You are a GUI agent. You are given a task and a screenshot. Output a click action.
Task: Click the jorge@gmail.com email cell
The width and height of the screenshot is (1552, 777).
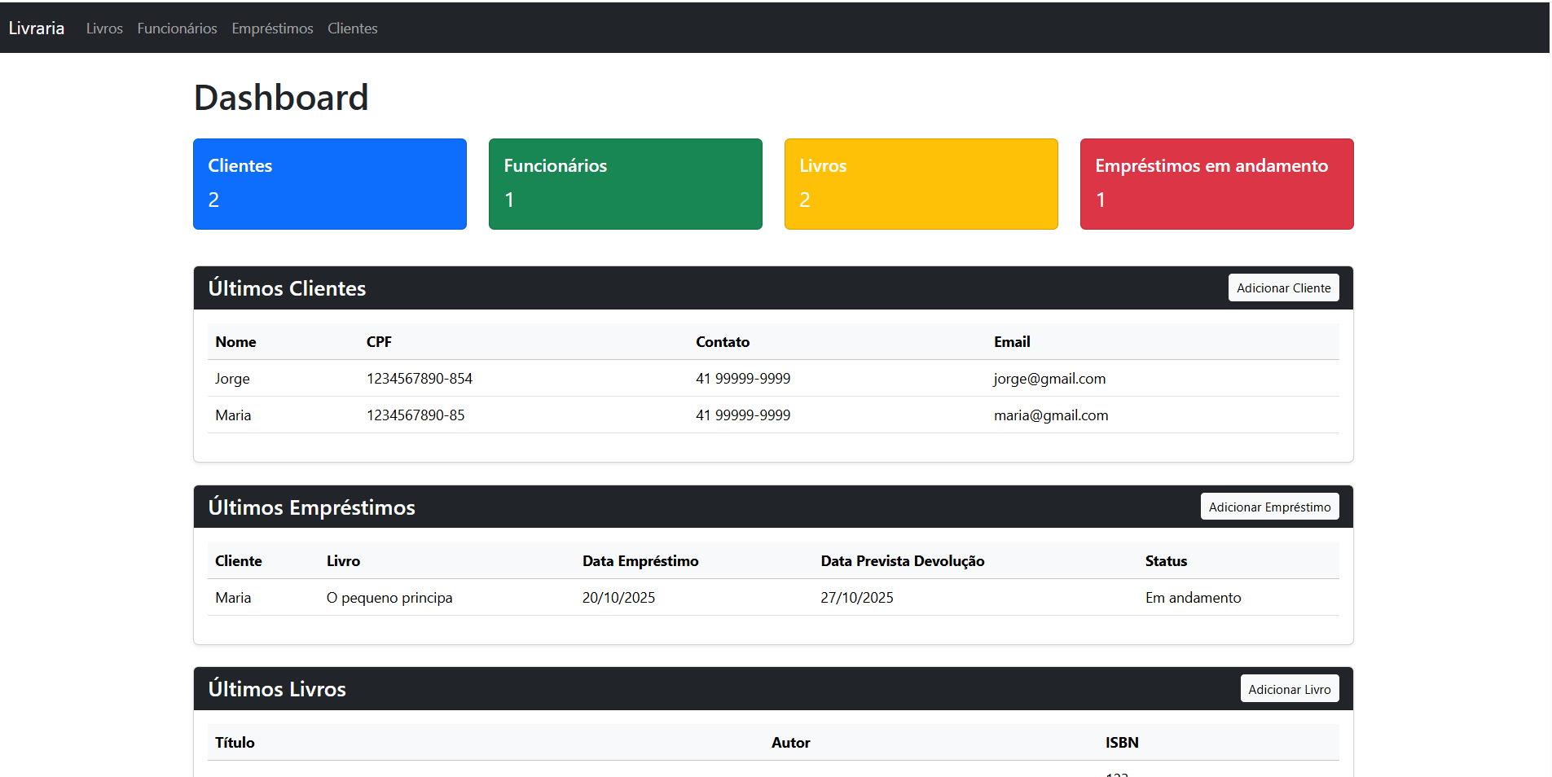1049,379
